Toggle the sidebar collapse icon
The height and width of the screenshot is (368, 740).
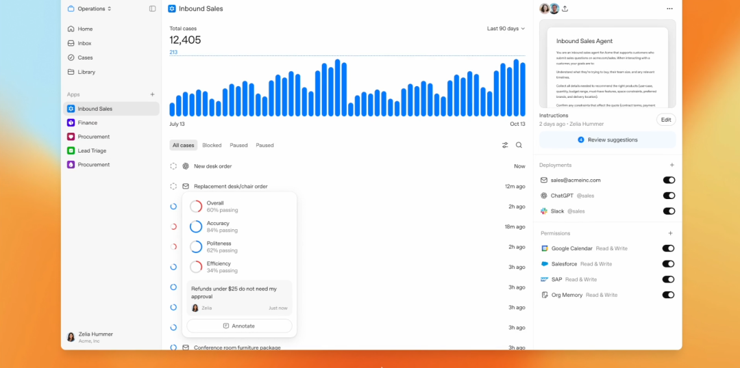click(x=152, y=8)
